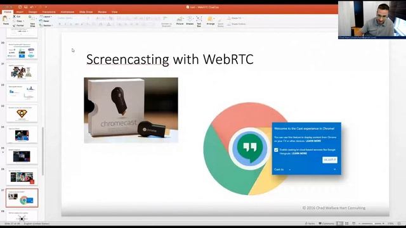The image size is (406, 228).
Task: Open the Home ribbon tab
Action: tap(7, 12)
